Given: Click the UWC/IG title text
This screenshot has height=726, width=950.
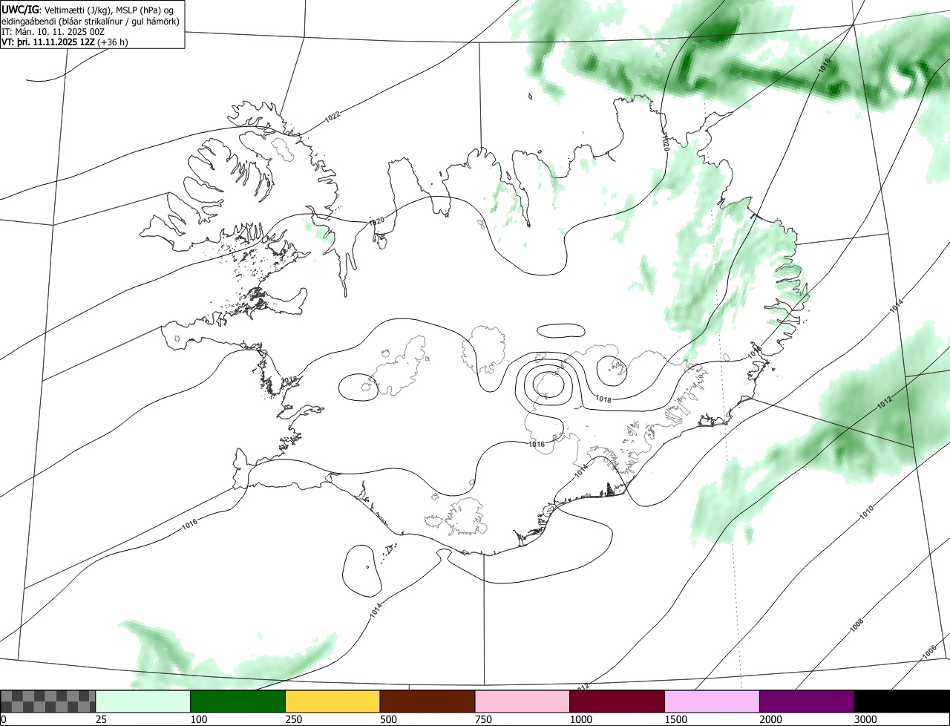Looking at the screenshot, I should (x=21, y=9).
